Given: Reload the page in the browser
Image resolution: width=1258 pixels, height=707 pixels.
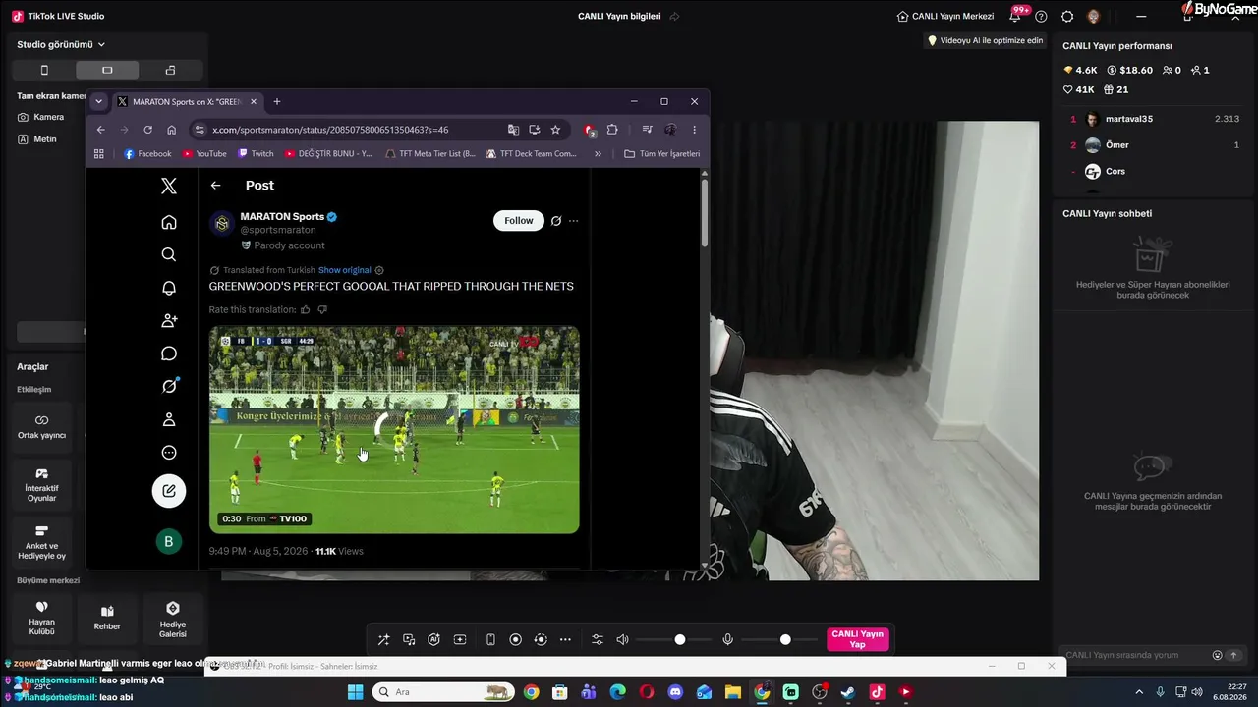Looking at the screenshot, I should coord(147,130).
